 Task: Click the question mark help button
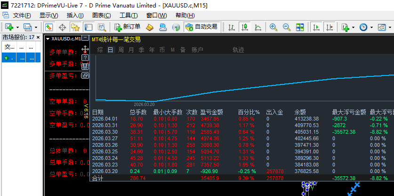[85, 58]
